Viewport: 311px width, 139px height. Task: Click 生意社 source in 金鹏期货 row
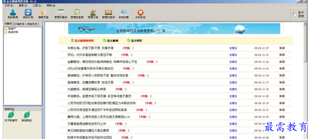[233, 62]
